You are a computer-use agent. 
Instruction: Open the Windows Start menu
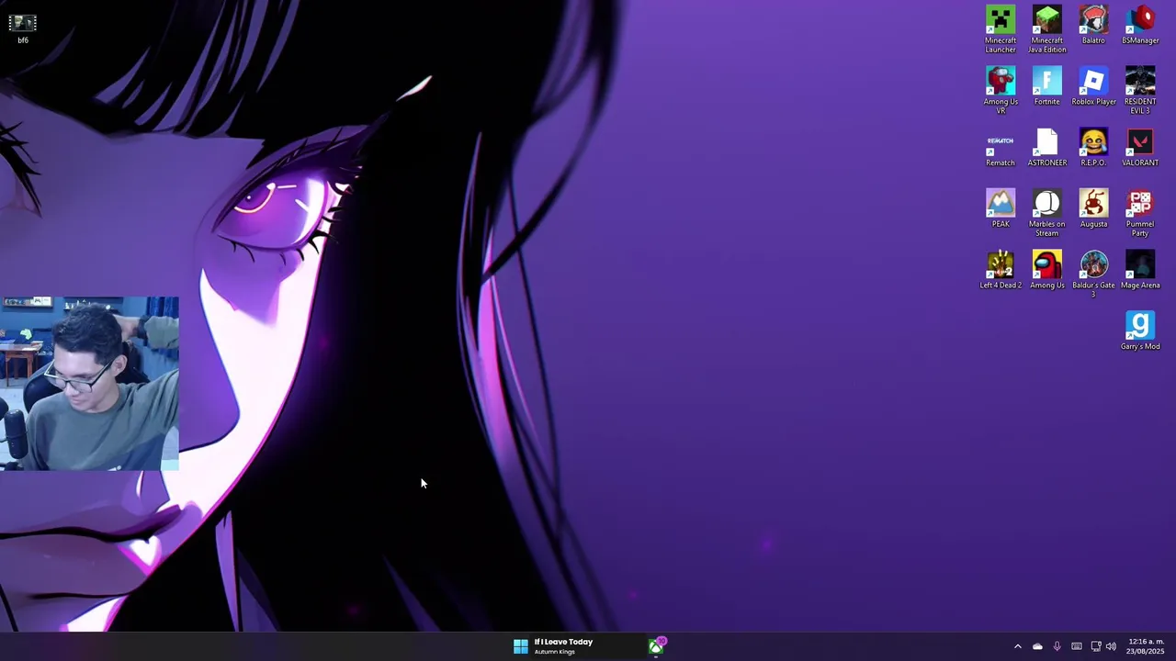click(x=520, y=646)
